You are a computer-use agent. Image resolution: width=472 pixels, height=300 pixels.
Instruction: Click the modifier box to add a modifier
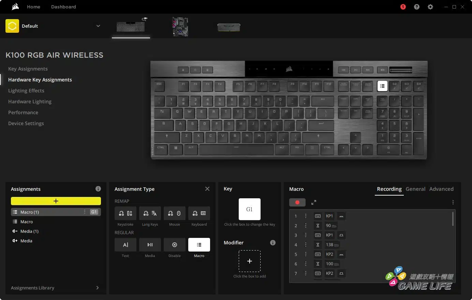click(250, 261)
